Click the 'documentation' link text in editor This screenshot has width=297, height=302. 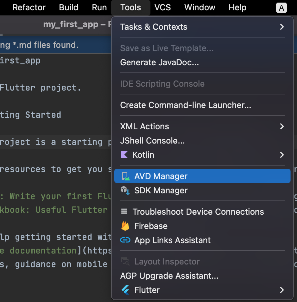(x=43, y=251)
